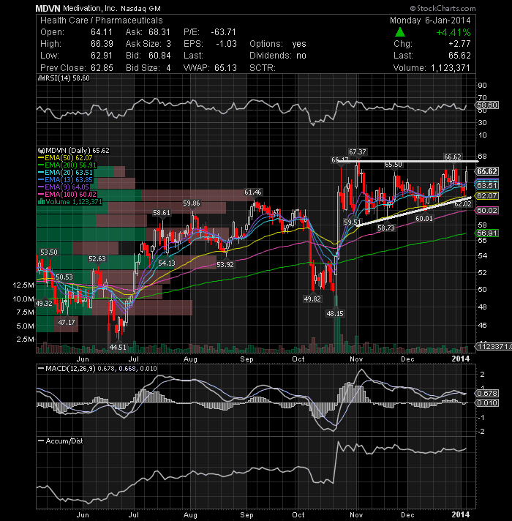This screenshot has width=512, height=521.
Task: Click the Dividends no entry
Action: (278, 56)
